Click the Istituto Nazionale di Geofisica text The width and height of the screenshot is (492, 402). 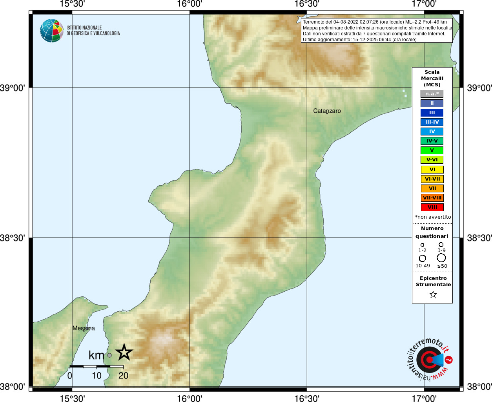click(x=93, y=31)
